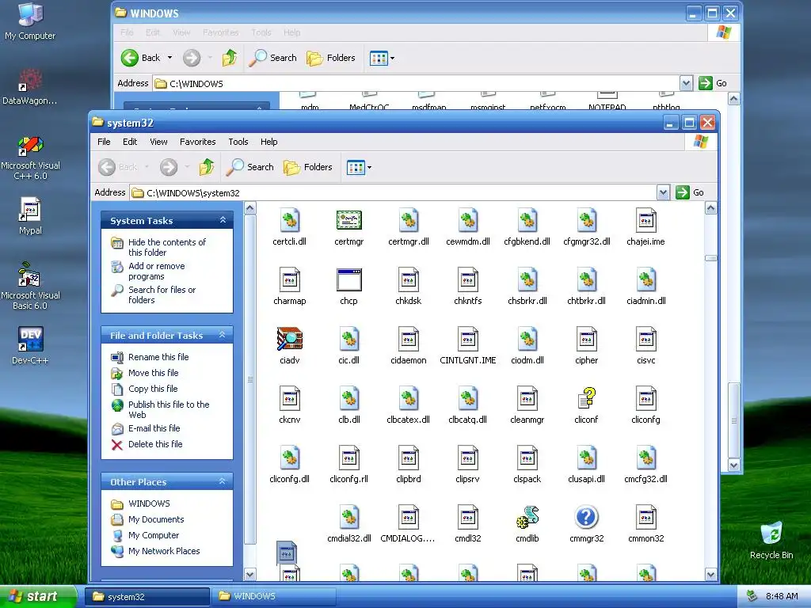Select the ciadv catalog icon

(x=290, y=339)
